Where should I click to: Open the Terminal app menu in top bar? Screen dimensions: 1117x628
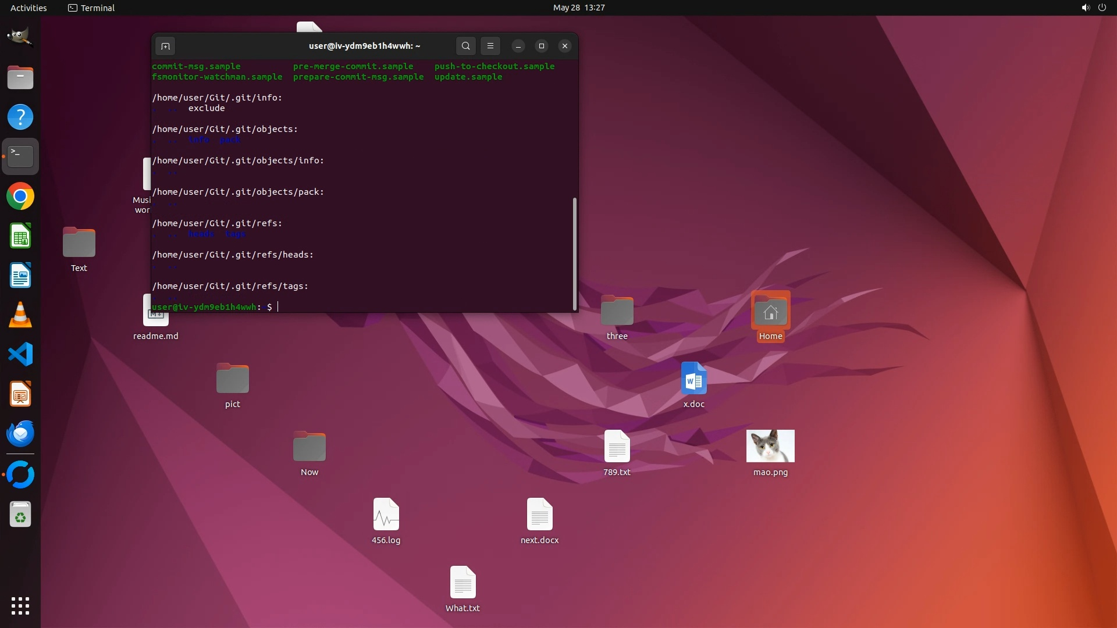click(x=91, y=8)
